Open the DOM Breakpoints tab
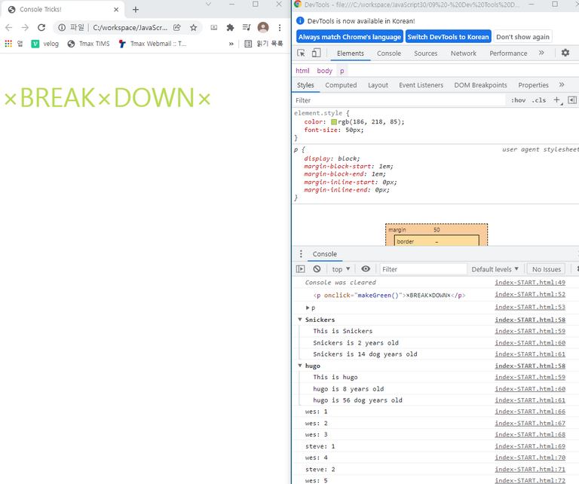579x484 pixels. [x=480, y=85]
